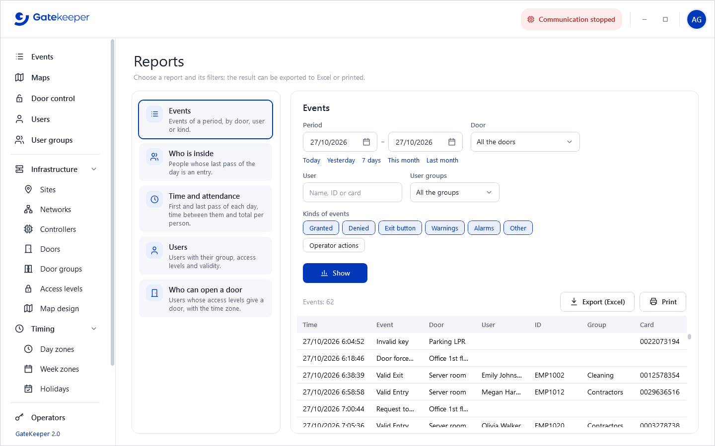Export results with Export (Excel) button

click(597, 302)
